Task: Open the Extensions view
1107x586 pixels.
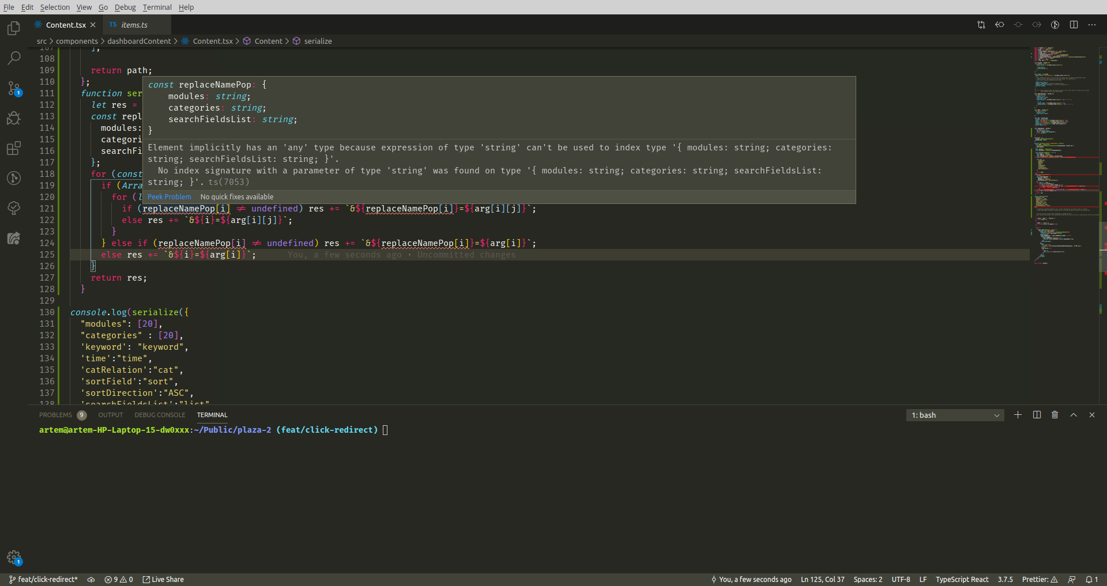Action: [14, 148]
